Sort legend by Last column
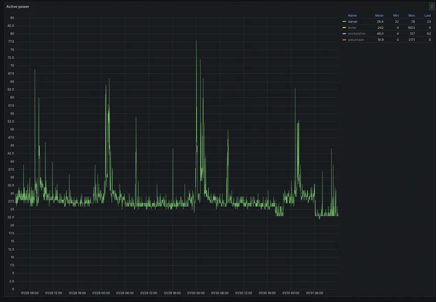Image resolution: width=436 pixels, height=302 pixels. [427, 16]
